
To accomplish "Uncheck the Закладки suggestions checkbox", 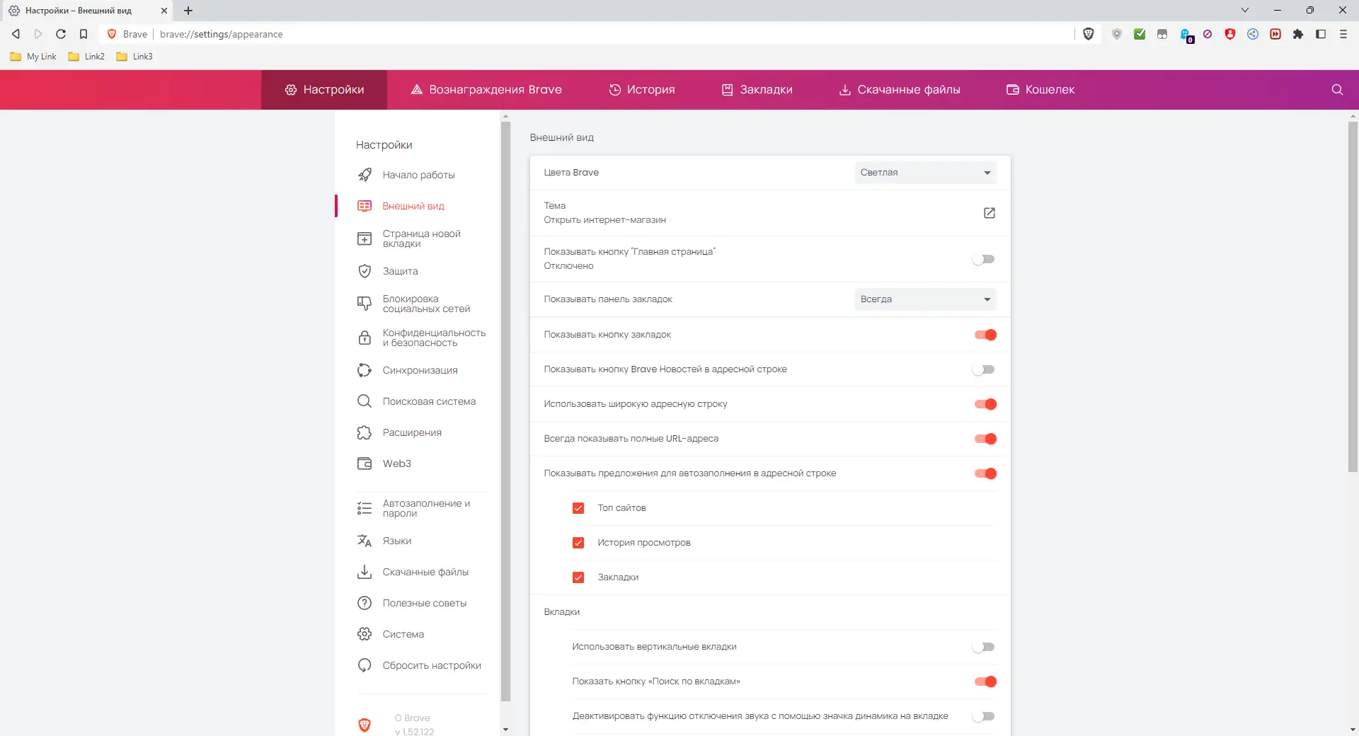I will point(578,577).
